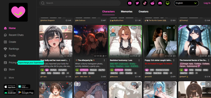Click the Log In link
The image size is (211, 98).
[207, 3]
